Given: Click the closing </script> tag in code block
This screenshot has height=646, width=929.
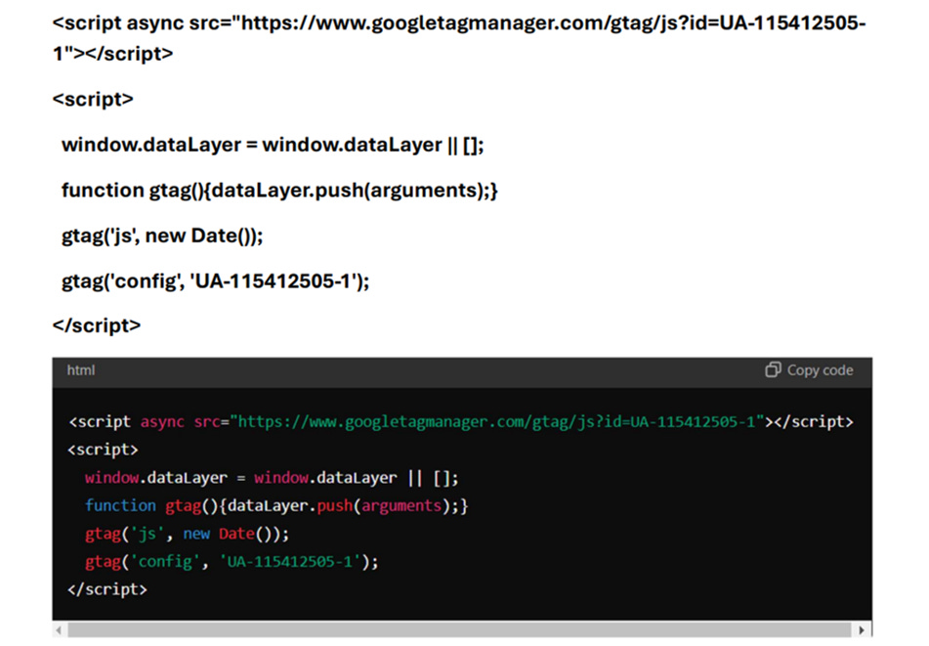Looking at the screenshot, I should [107, 589].
